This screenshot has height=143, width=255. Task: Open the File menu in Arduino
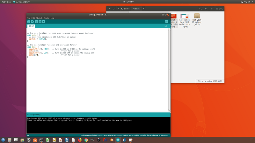point(28,18)
